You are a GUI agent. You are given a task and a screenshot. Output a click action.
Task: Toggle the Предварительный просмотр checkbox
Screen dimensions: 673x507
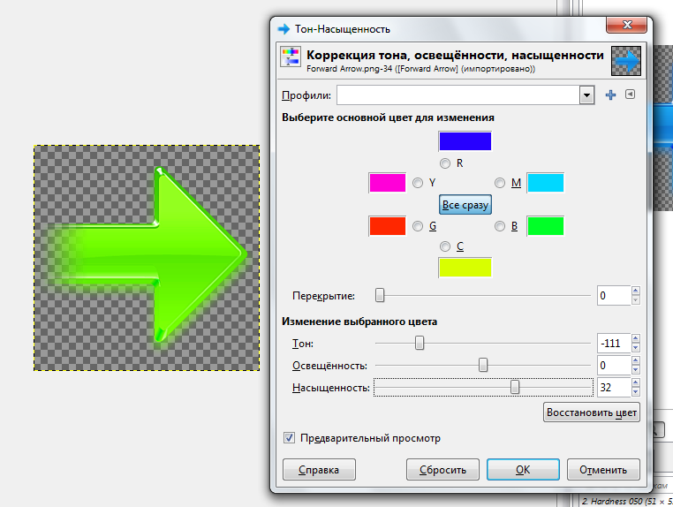coord(290,438)
